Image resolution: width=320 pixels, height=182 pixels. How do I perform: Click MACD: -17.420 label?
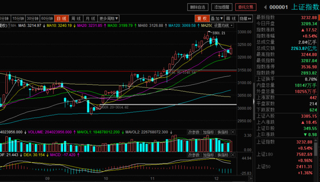click(63, 155)
